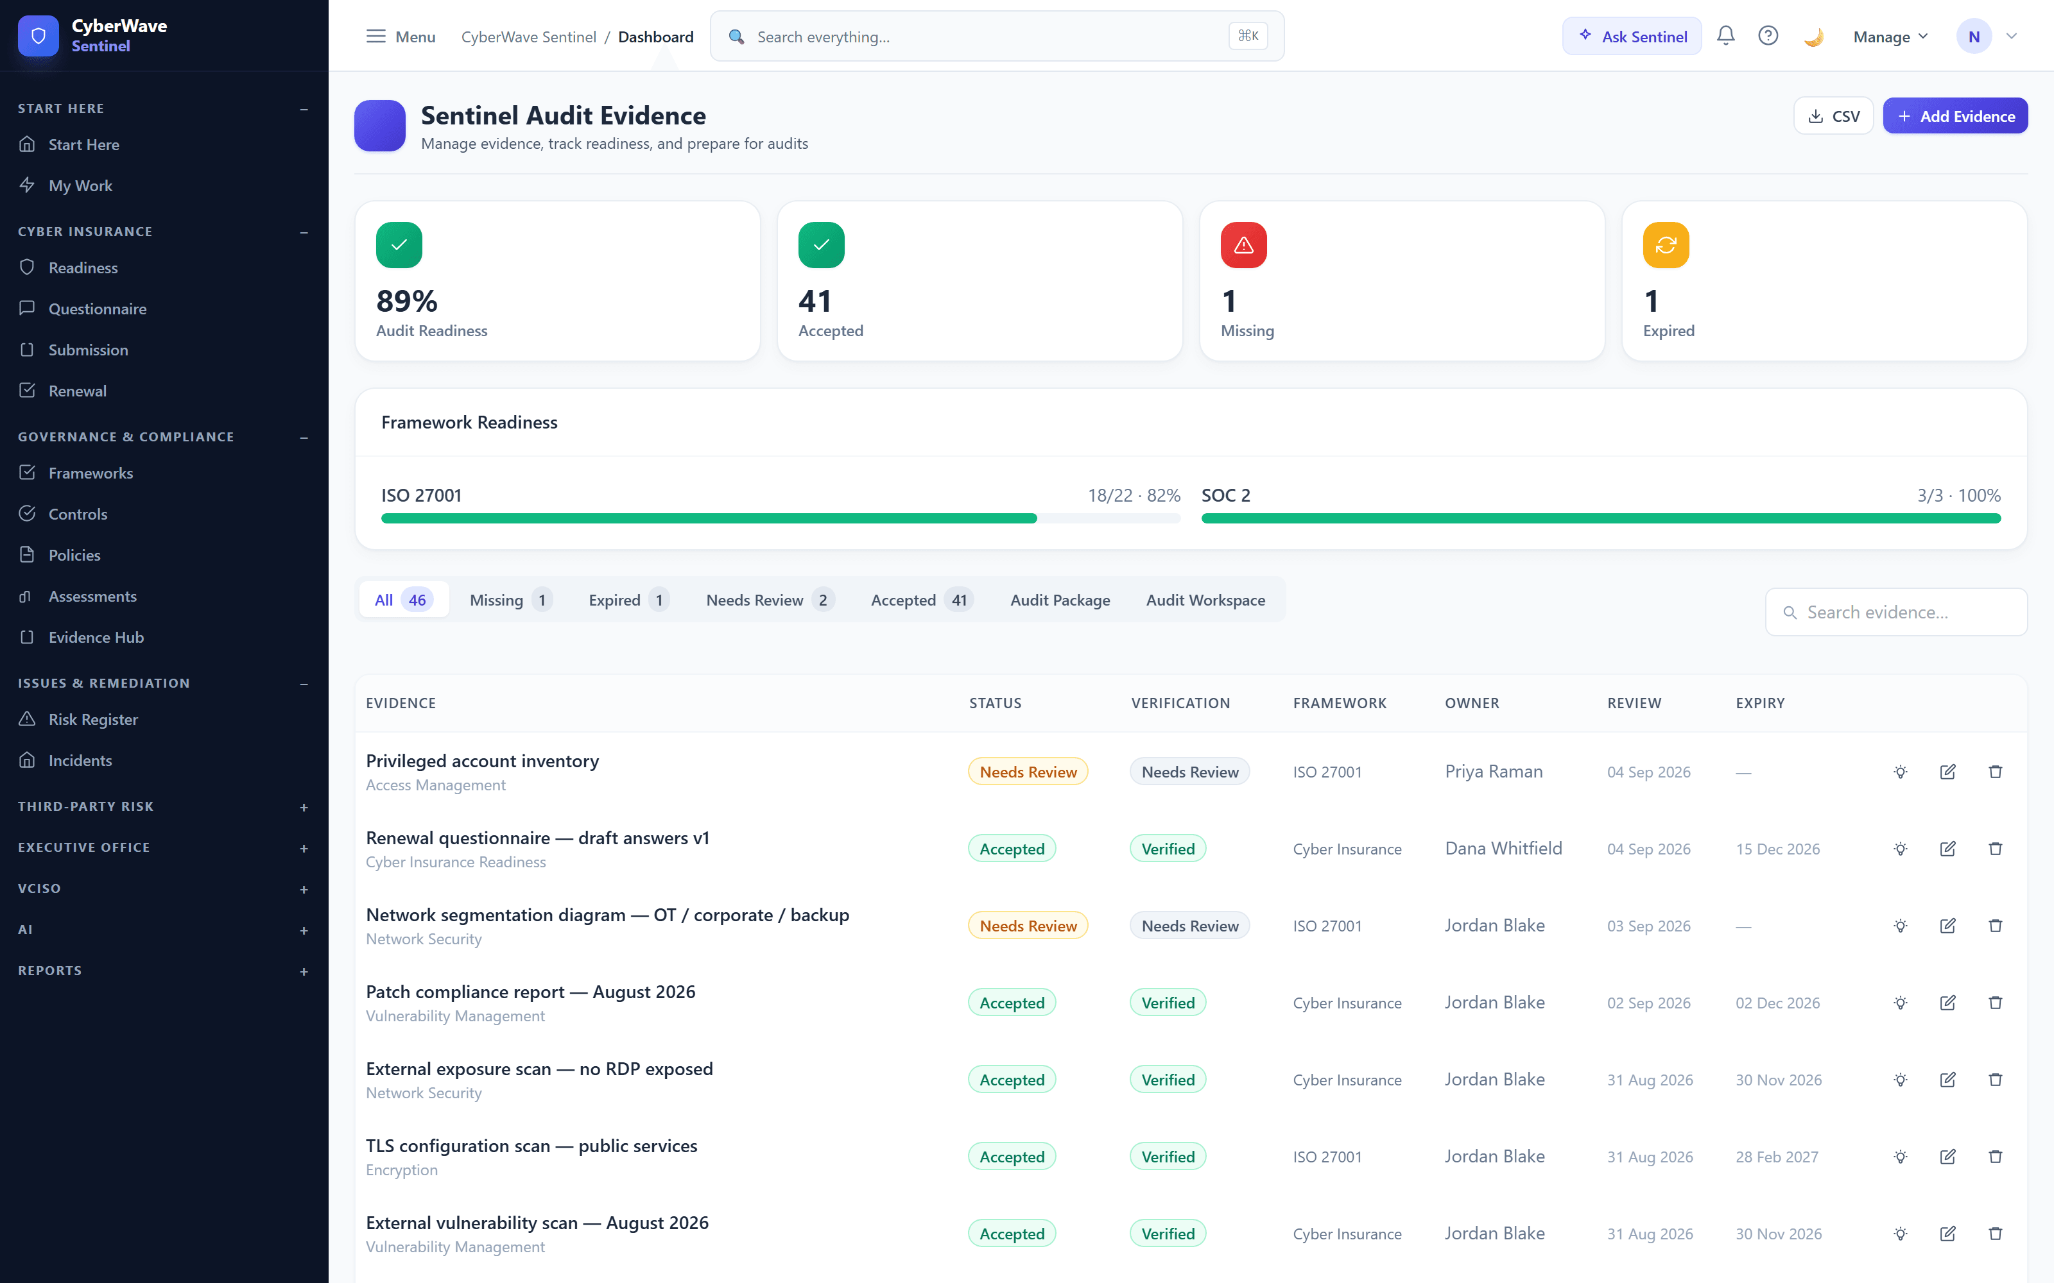Viewport: 2054px width, 1283px height.
Task: Focus the Search evidence field
Action: 1895,612
